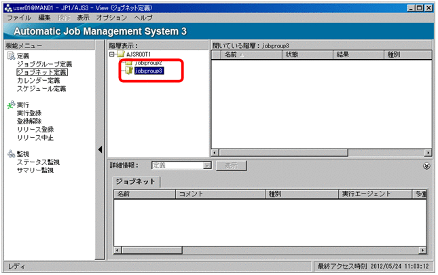Click the 定義 section icon
Image resolution: width=438 pixels, height=275 pixels.
tap(11, 56)
